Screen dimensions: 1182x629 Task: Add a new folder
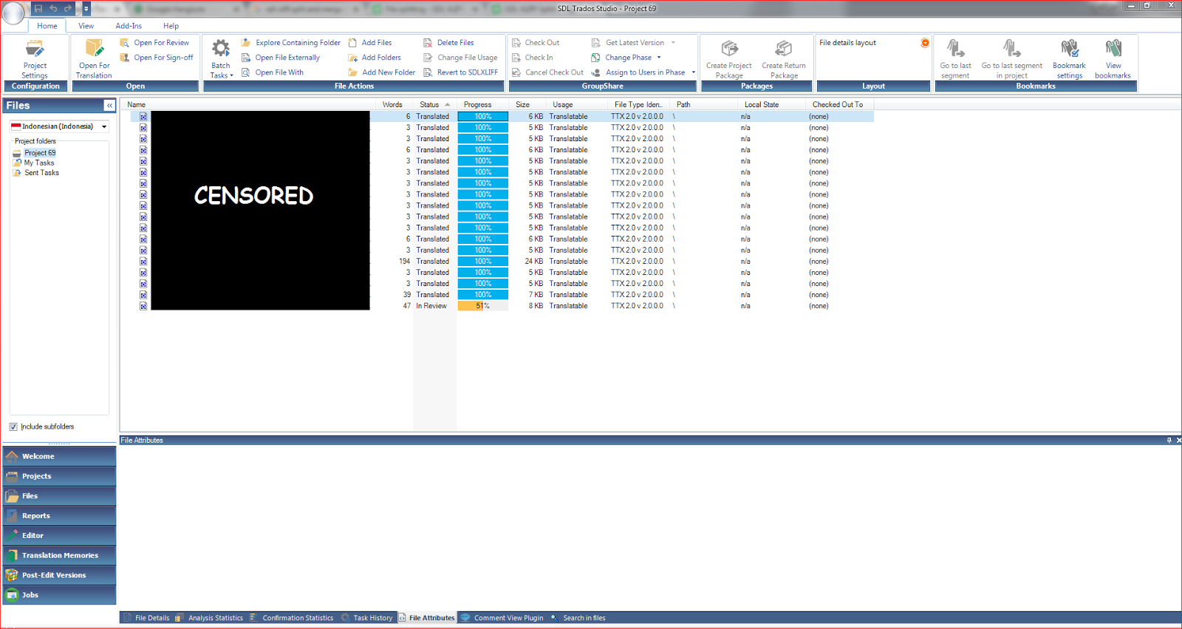coord(382,72)
